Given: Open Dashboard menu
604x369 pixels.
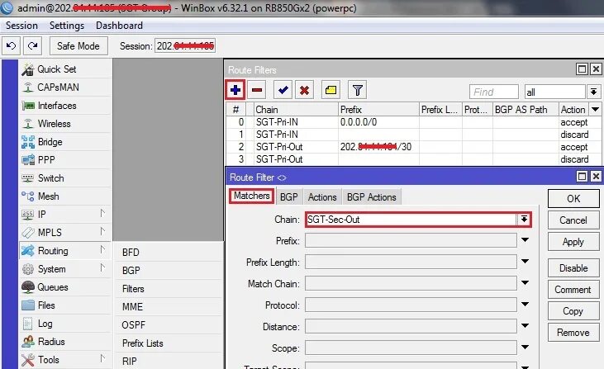Looking at the screenshot, I should [120, 26].
